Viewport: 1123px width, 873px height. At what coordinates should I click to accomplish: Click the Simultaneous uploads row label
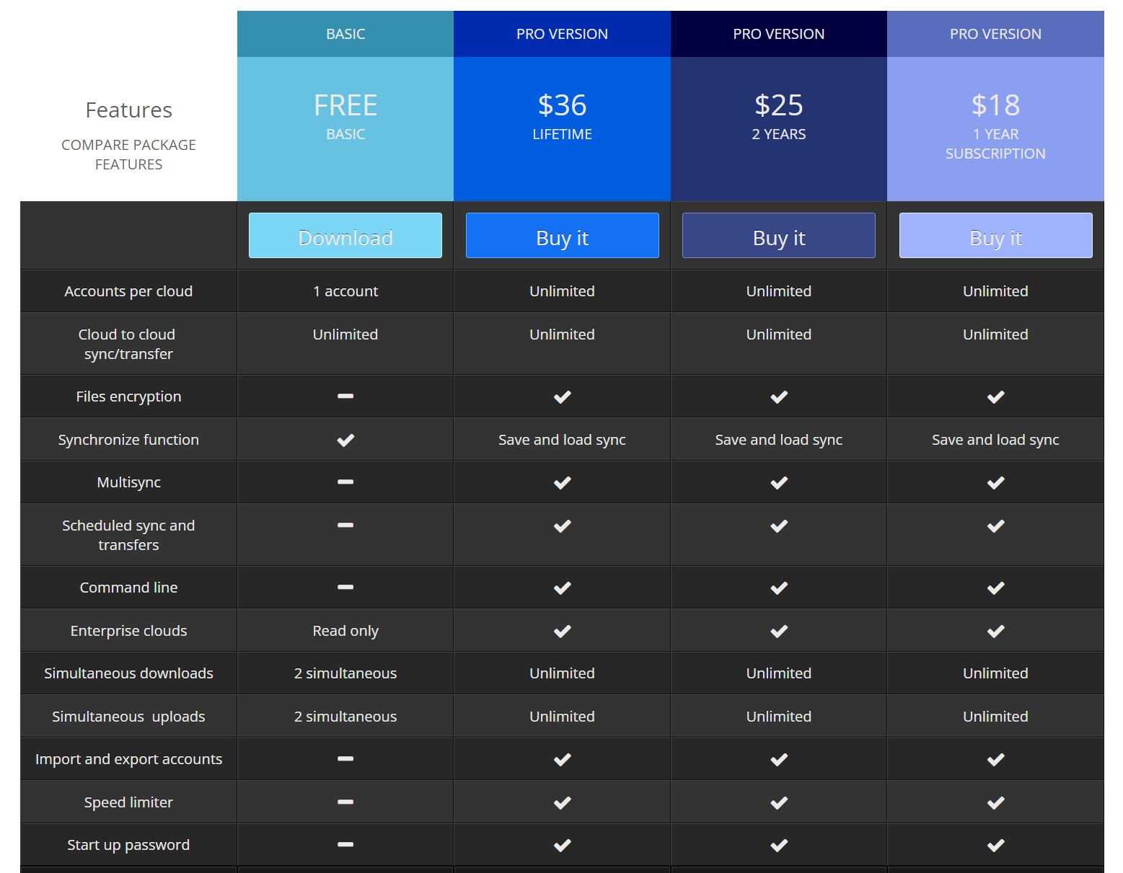[x=128, y=717]
